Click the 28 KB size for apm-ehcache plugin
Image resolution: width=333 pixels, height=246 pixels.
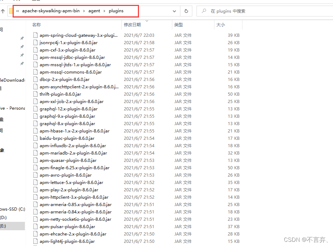[x=234, y=234]
